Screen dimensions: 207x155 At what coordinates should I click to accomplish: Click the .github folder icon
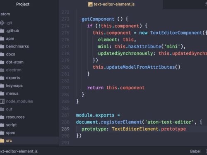(2, 31)
